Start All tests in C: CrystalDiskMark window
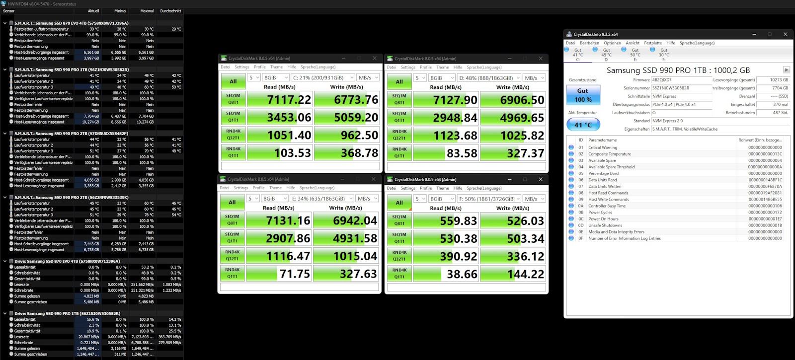The width and height of the screenshot is (795, 360). coord(233,81)
